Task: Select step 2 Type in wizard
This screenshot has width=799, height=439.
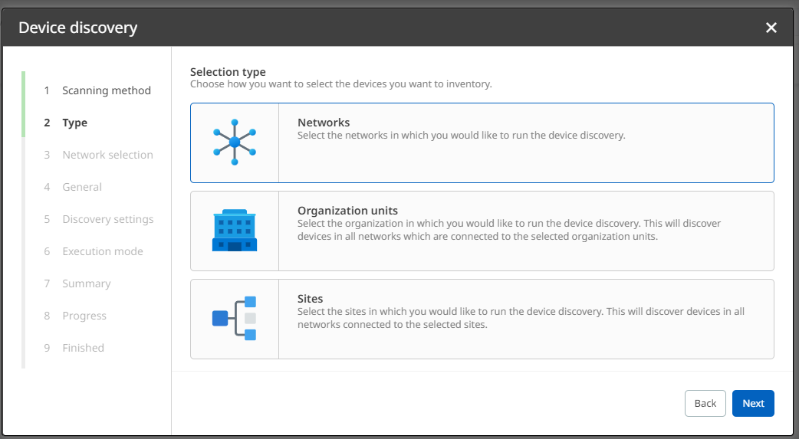Action: 74,123
